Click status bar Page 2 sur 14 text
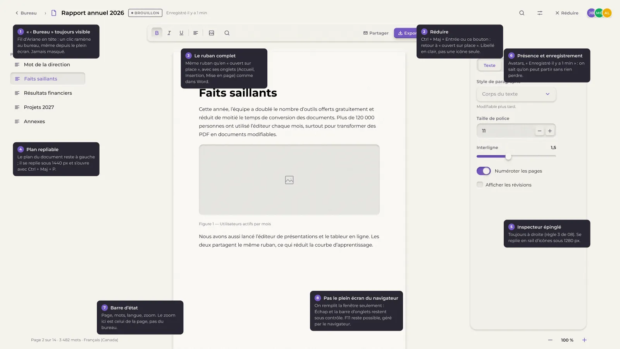Screen dimensions: 620x349 coord(43,340)
